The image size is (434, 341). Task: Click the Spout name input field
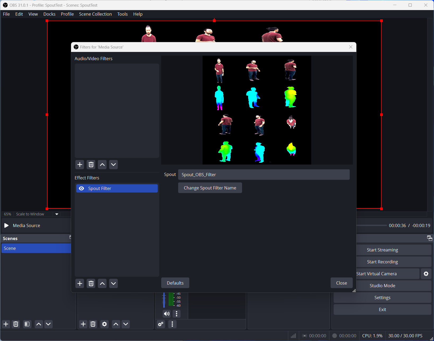click(x=264, y=175)
